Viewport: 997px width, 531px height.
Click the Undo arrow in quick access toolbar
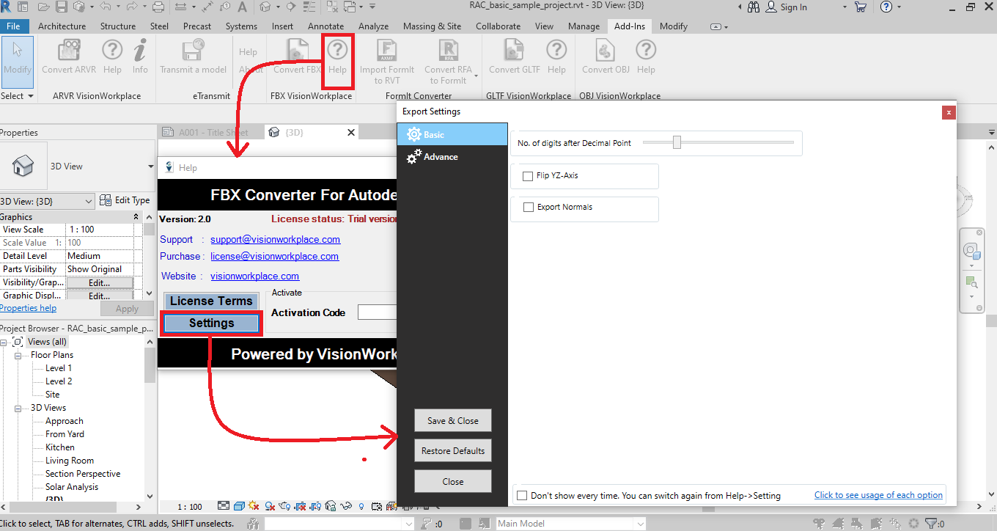tap(106, 7)
